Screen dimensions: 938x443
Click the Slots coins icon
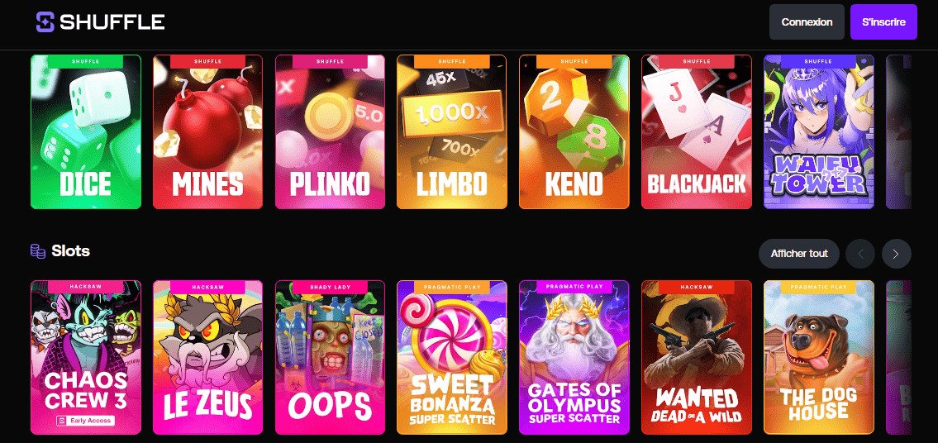tap(38, 251)
